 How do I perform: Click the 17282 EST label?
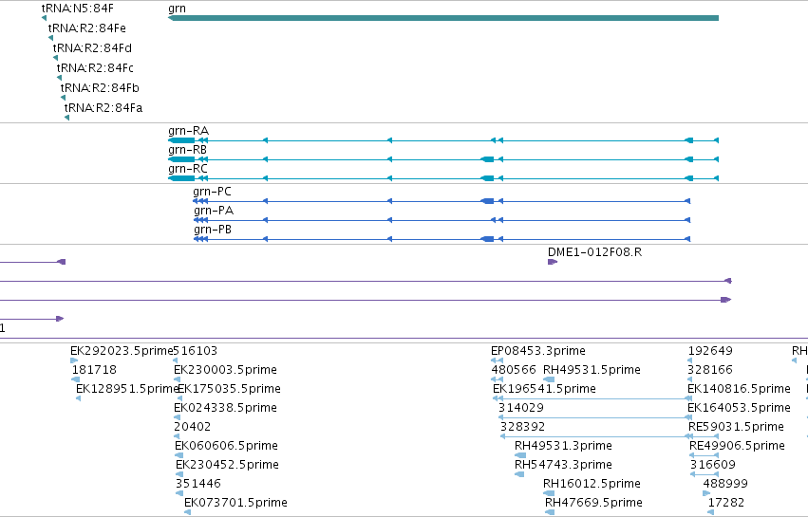(725, 503)
